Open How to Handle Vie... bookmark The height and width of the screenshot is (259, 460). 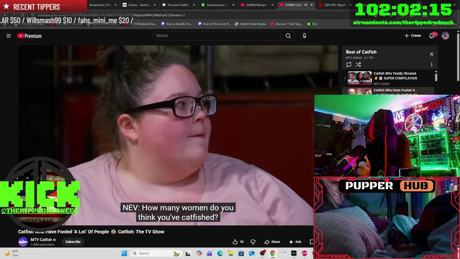tap(176, 24)
